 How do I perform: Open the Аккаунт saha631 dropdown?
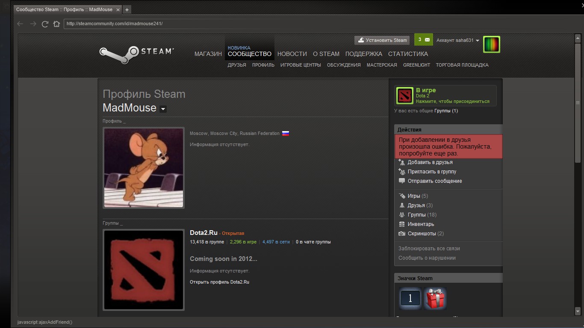pyautogui.click(x=458, y=40)
